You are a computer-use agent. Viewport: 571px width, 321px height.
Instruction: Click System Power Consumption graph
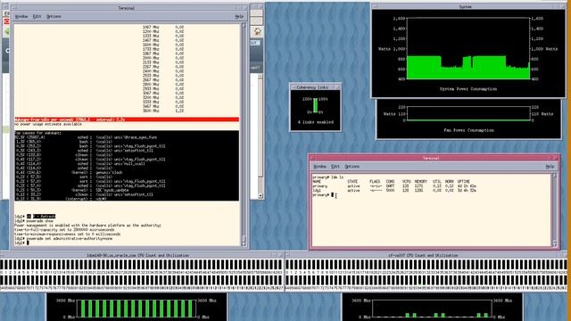(468, 48)
